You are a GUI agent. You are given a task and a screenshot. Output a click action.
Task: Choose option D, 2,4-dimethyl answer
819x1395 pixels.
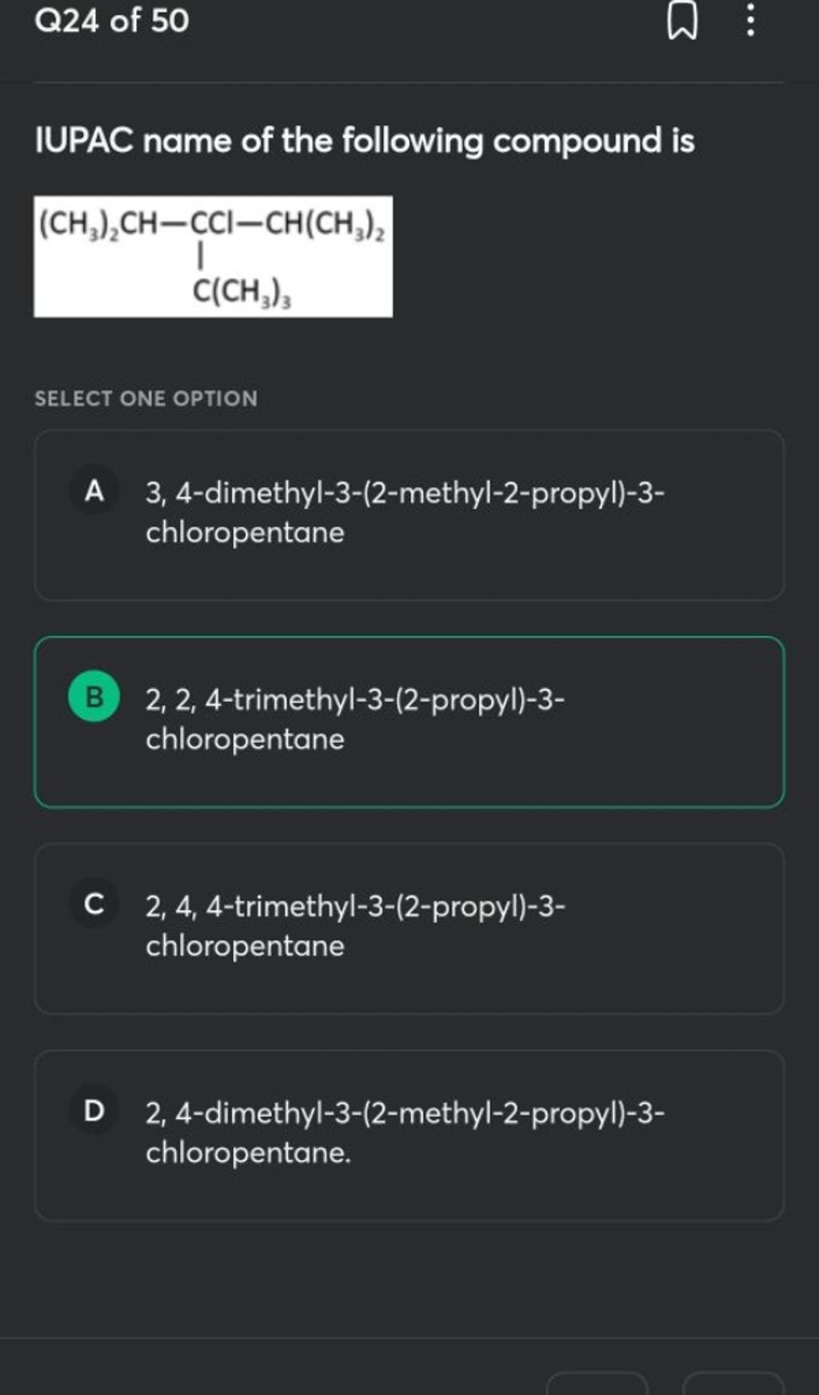coord(409,1133)
